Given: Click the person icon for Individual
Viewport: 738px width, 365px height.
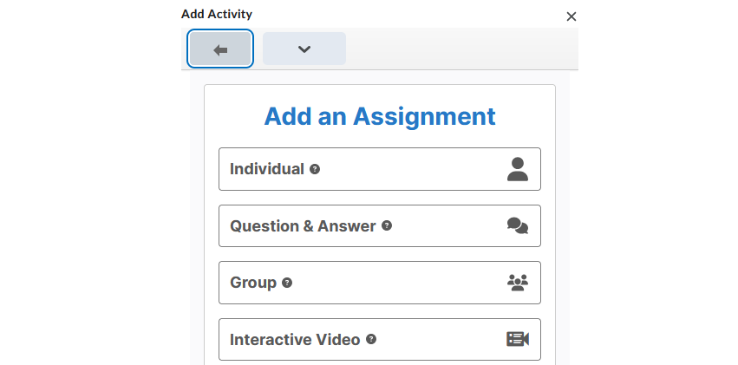Looking at the screenshot, I should tap(517, 169).
